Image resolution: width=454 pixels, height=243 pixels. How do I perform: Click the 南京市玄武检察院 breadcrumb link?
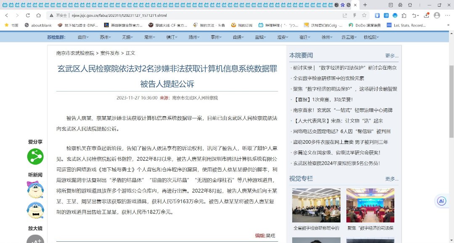tap(75, 53)
